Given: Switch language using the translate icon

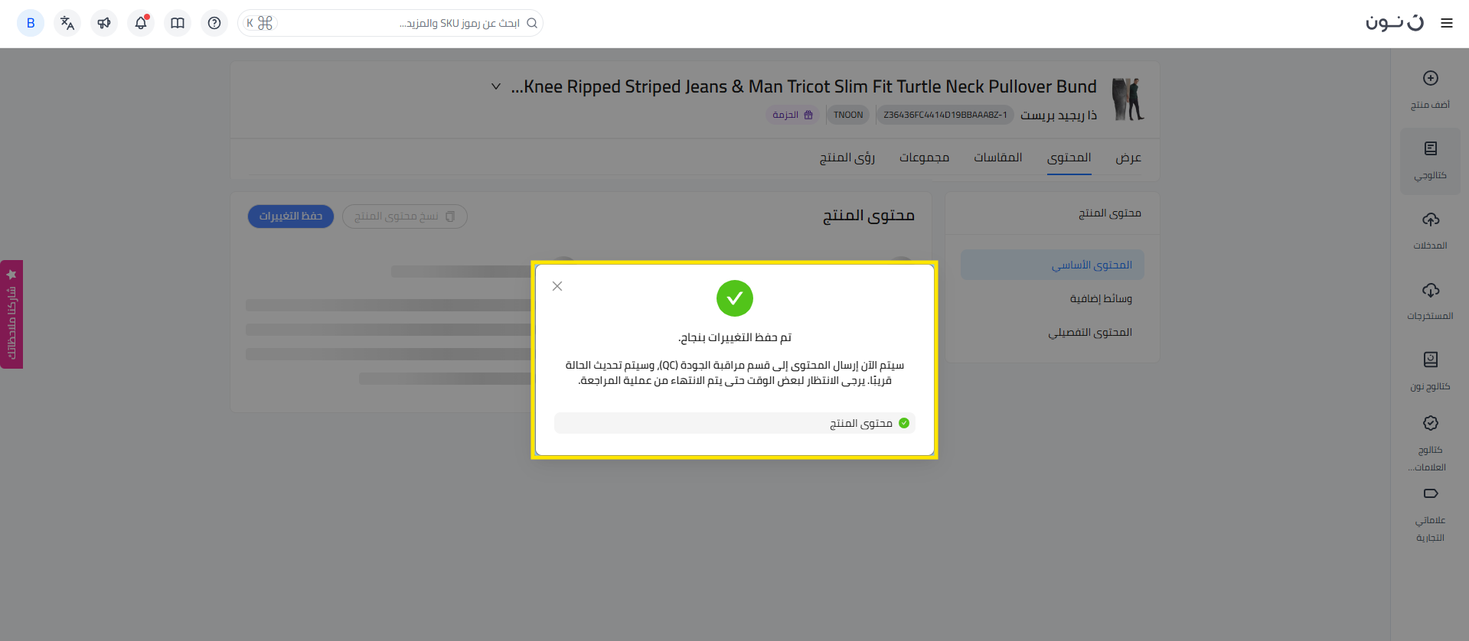Looking at the screenshot, I should [x=67, y=23].
